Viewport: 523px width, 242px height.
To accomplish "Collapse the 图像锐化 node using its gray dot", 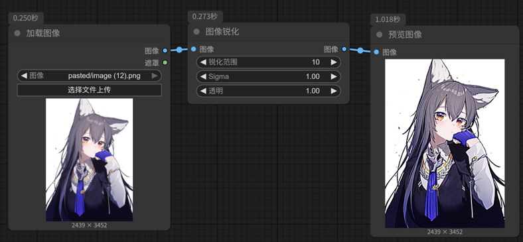I will click(x=197, y=32).
